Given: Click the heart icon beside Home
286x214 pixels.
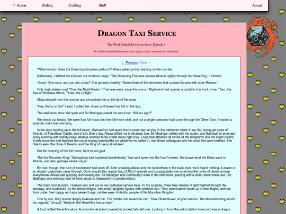Looking at the screenshot, I should (x=14, y=5).
